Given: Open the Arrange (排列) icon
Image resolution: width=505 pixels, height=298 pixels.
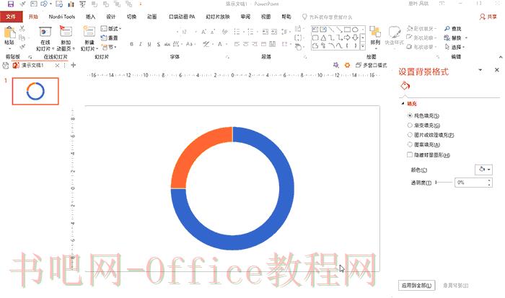Looking at the screenshot, I should 375,32.
